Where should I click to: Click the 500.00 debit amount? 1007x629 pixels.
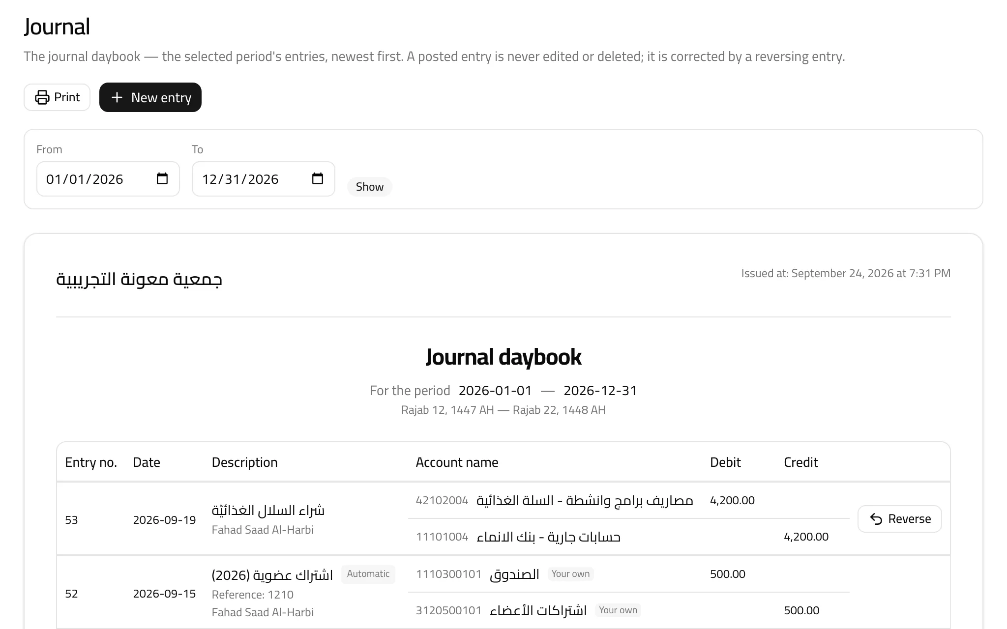[728, 574]
